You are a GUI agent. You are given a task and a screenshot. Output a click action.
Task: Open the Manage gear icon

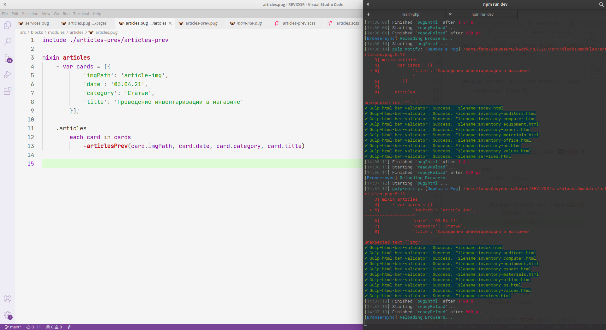(x=8, y=315)
